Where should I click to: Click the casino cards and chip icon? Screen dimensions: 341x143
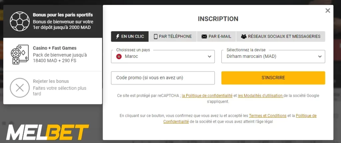click(x=20, y=54)
